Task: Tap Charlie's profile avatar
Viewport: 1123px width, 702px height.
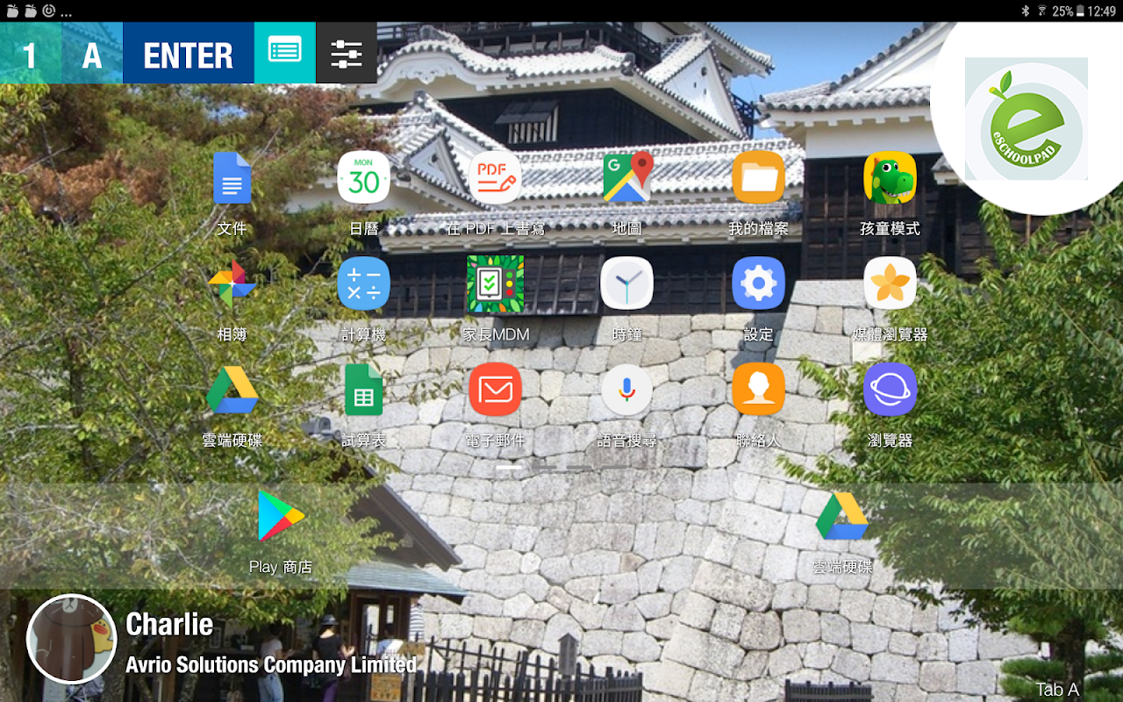Action: click(x=72, y=639)
